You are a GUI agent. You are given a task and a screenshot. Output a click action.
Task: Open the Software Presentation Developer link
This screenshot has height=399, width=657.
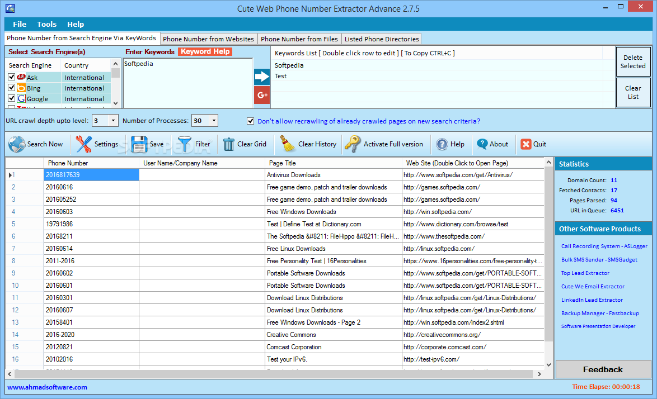coord(598,326)
